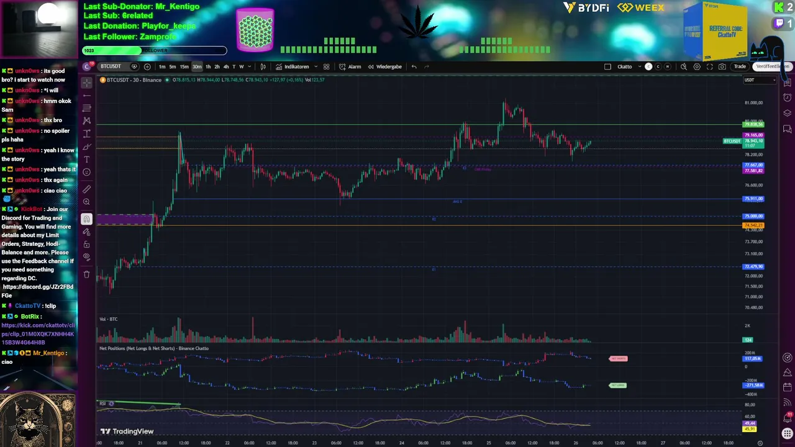Screen dimensions: 795x447
Task: Open the user profile avatar menu
Action: tap(87, 66)
